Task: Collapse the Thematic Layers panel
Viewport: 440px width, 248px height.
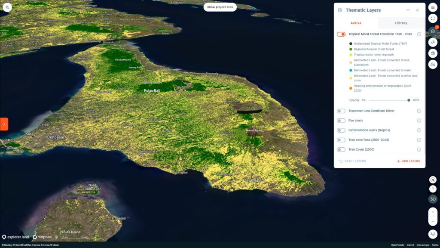Action: coord(408,10)
